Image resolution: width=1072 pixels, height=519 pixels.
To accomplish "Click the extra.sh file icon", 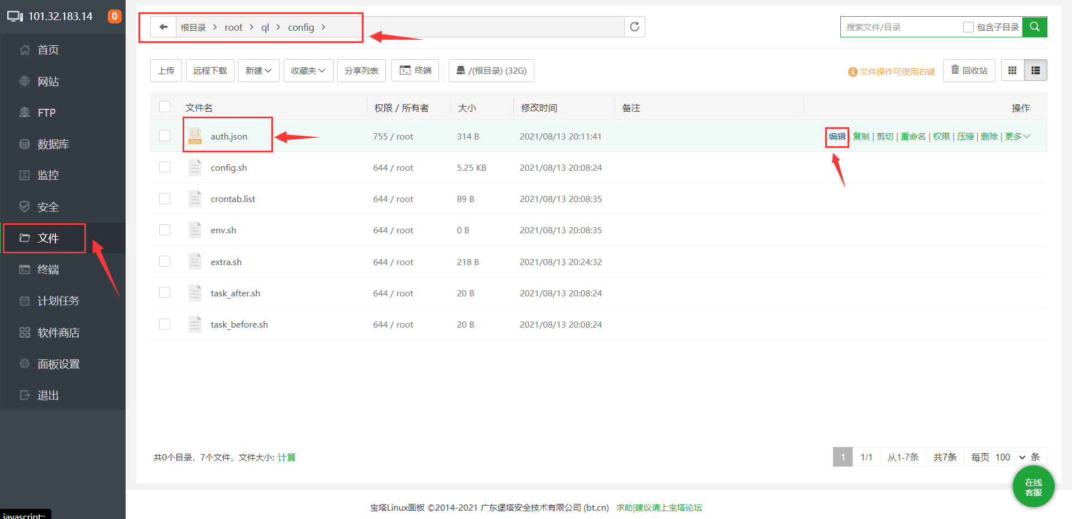I will [195, 262].
